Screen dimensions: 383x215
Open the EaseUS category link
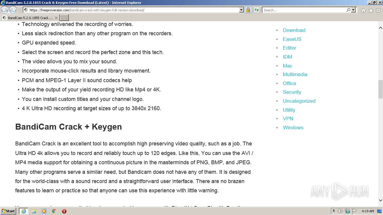[292, 39]
